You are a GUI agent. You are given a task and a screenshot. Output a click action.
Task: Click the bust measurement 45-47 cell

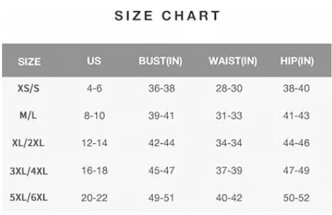click(161, 171)
